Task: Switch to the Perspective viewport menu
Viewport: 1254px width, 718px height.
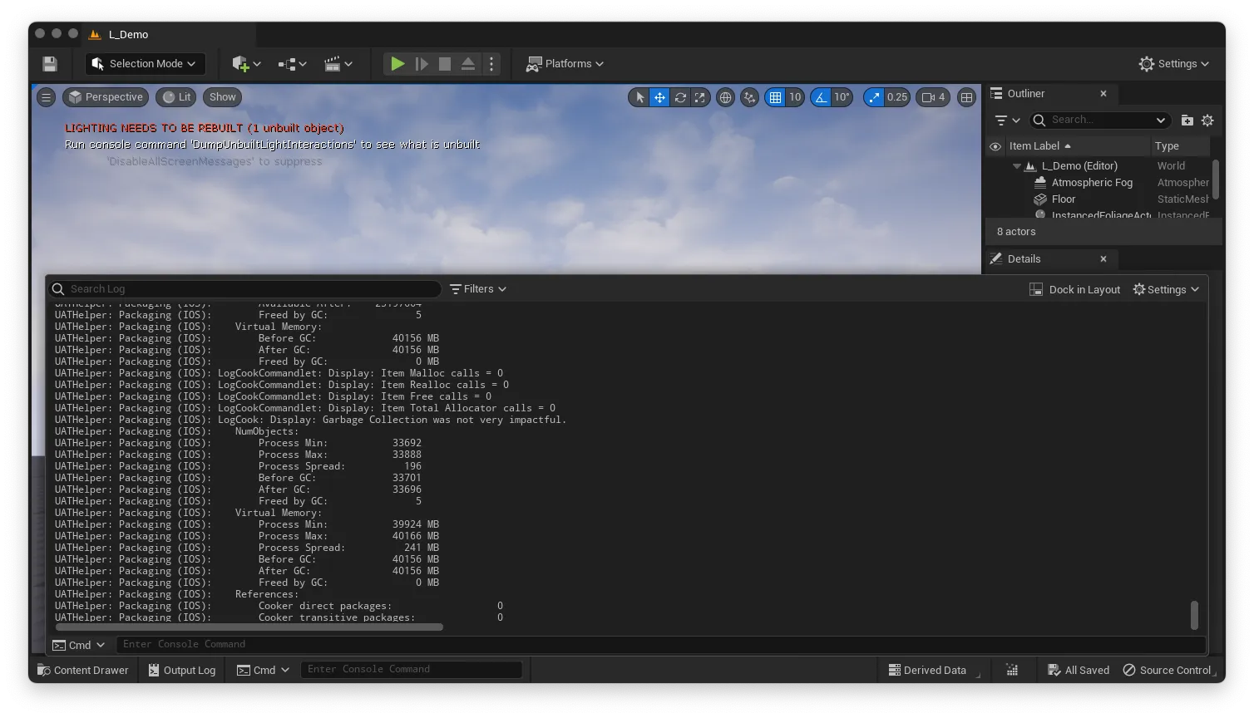Action: 105,97
